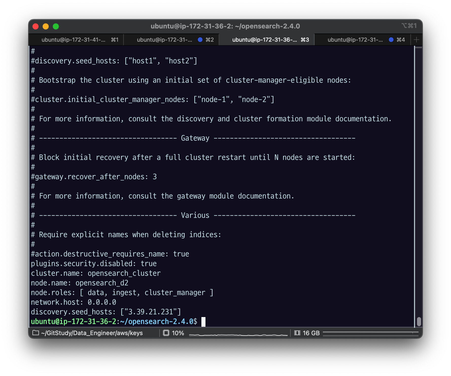
Task: Click the memory usage graph in status bar
Action: [x=371, y=333]
